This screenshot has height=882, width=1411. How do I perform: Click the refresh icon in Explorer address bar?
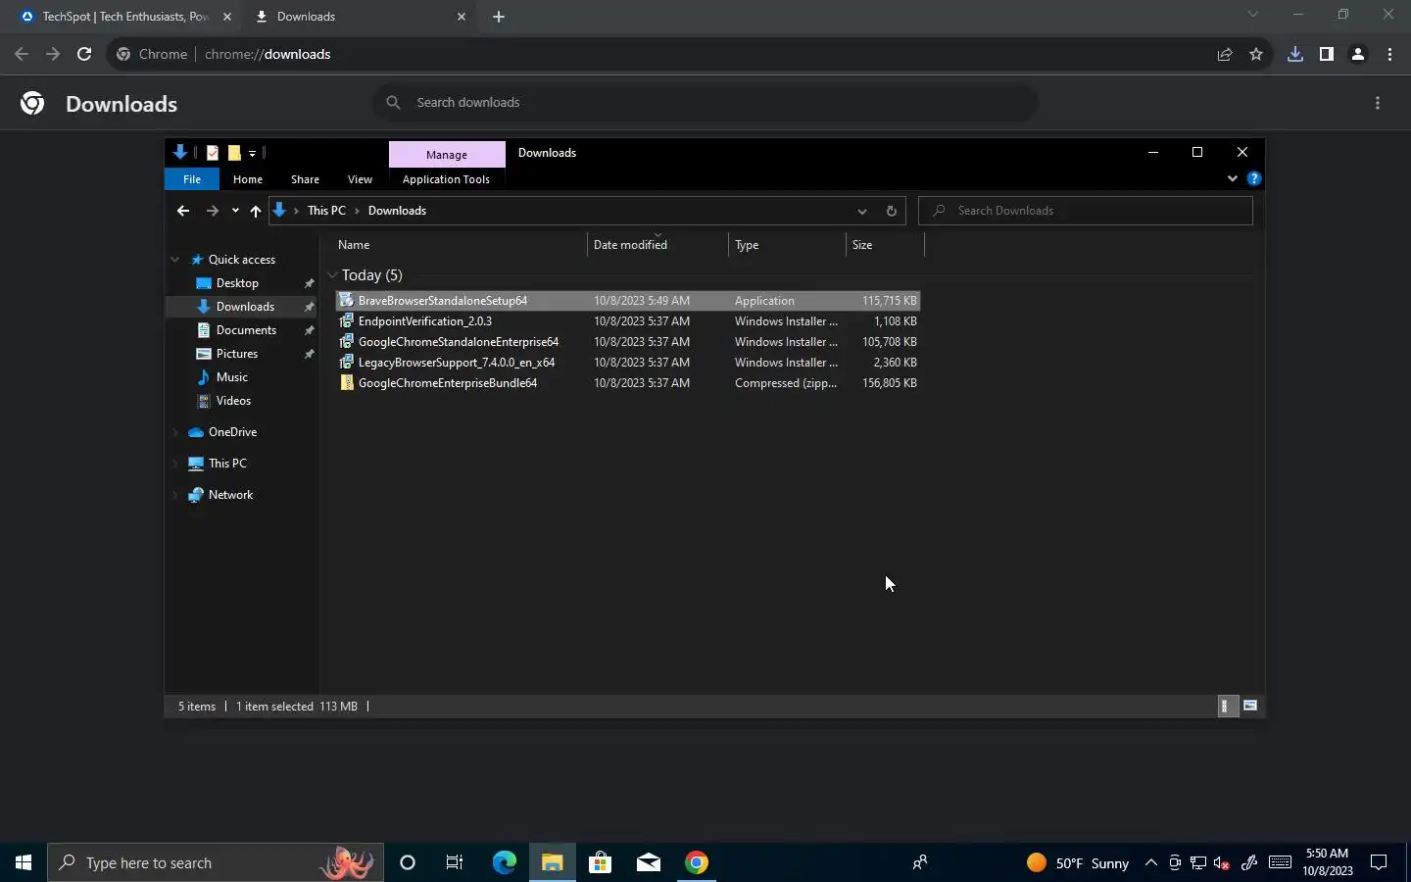pyautogui.click(x=891, y=211)
